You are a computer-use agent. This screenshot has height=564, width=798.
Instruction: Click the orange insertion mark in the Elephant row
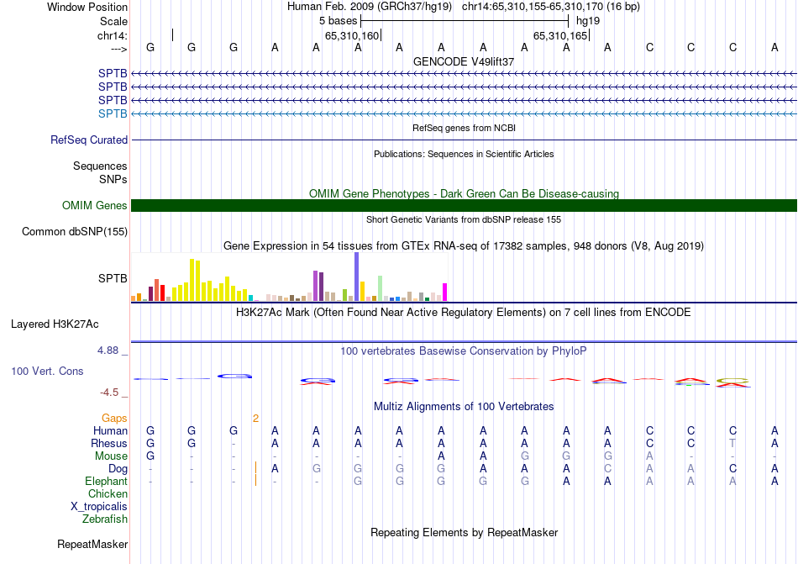coord(255,480)
